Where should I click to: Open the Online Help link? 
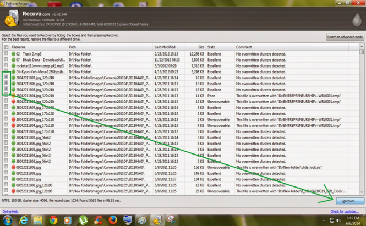(10, 211)
